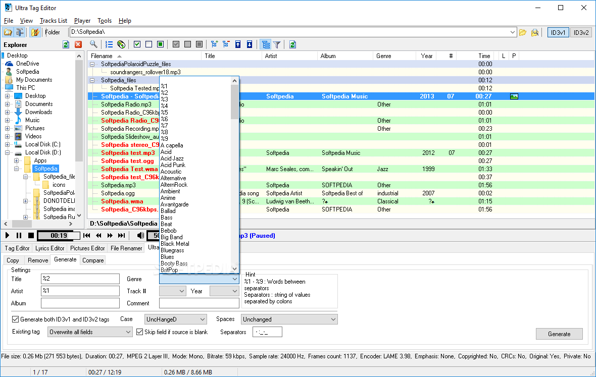
Task: Expand the Apps folder in Explorer tree
Action: coord(16,160)
